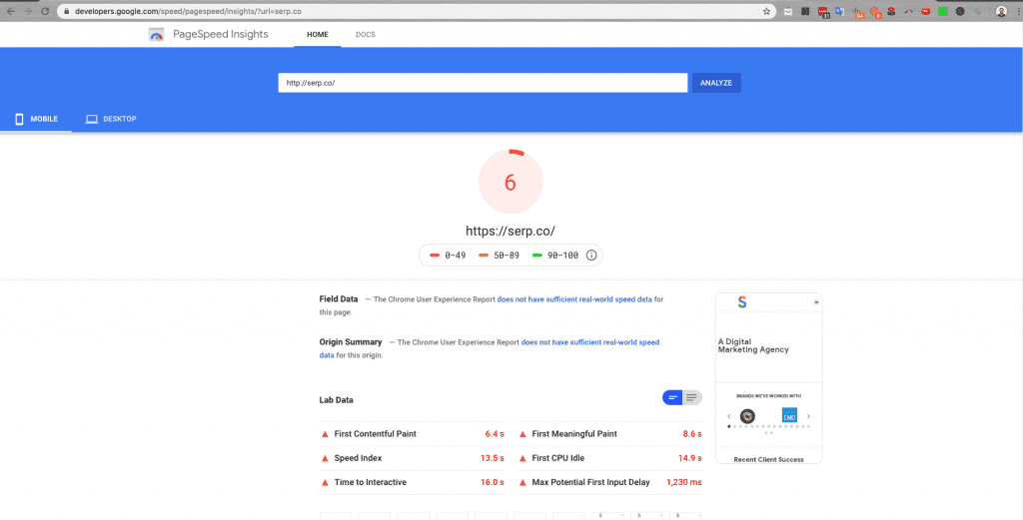Open the HOME tab
The image size is (1023, 520).
tap(317, 35)
